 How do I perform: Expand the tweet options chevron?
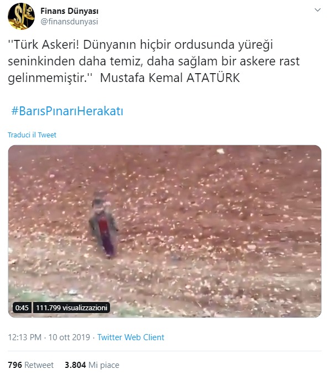point(317,10)
